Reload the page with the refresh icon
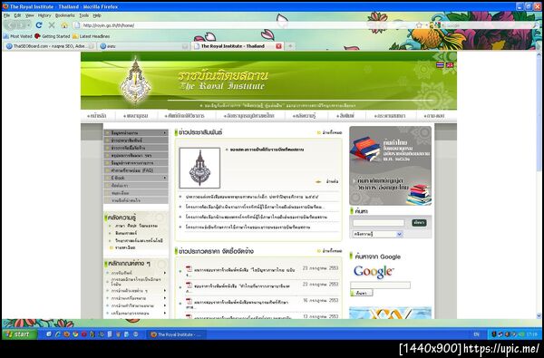This screenshot has width=544, height=358. 39,25
